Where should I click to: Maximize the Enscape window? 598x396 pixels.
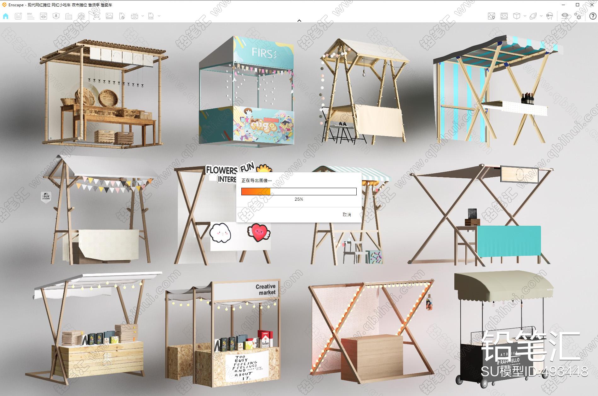[x=578, y=5]
